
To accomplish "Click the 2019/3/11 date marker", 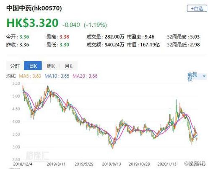I will 56,164.
